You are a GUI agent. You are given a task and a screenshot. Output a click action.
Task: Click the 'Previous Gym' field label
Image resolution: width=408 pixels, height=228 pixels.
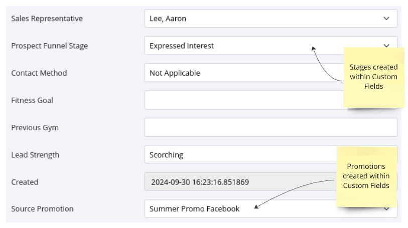point(35,127)
